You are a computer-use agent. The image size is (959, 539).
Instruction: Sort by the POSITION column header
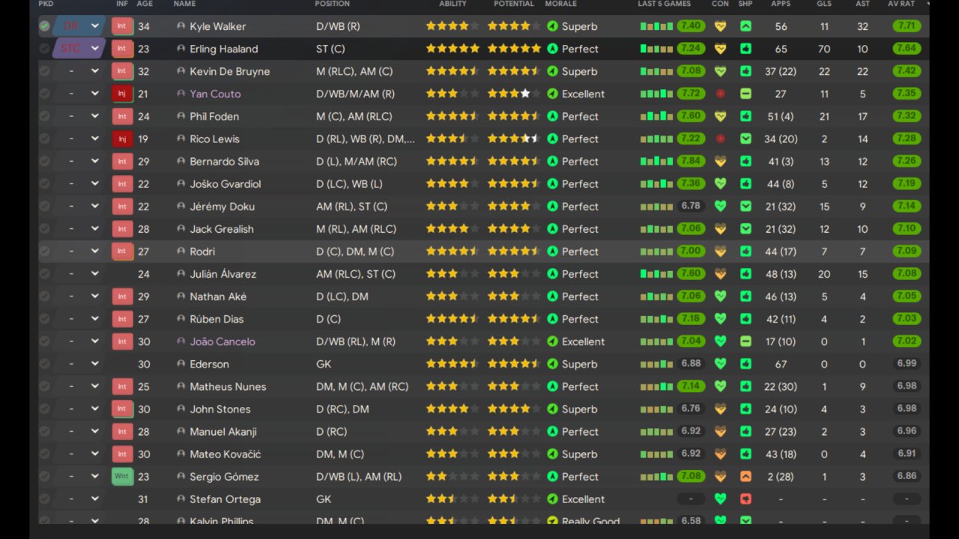point(333,4)
